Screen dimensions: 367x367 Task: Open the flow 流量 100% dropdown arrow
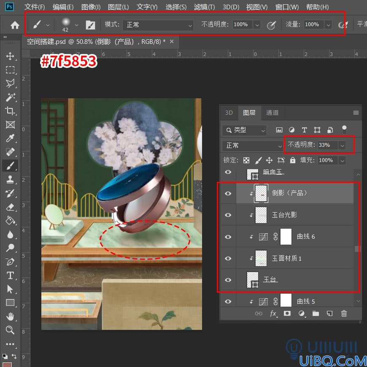click(328, 24)
